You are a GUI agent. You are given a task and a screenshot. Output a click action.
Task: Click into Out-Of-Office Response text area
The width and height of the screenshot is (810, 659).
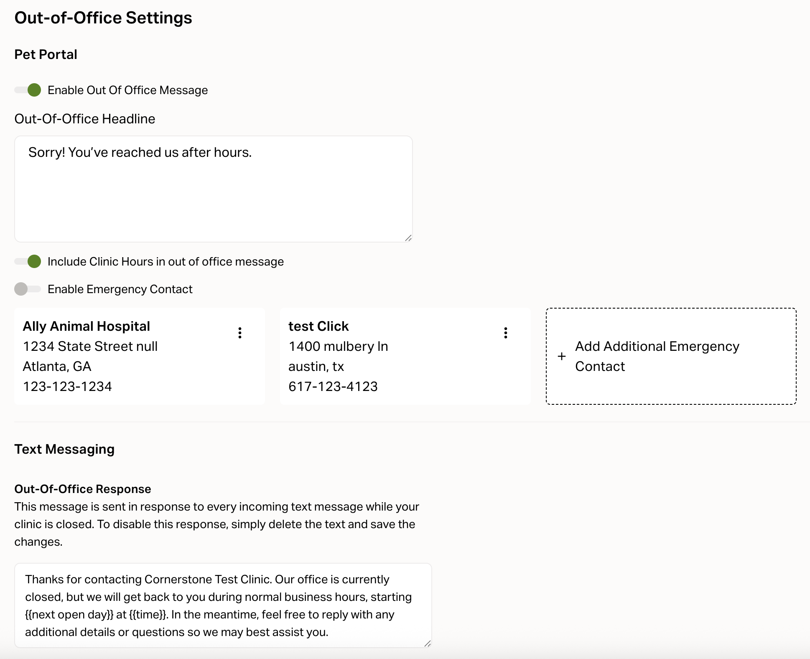tap(223, 605)
